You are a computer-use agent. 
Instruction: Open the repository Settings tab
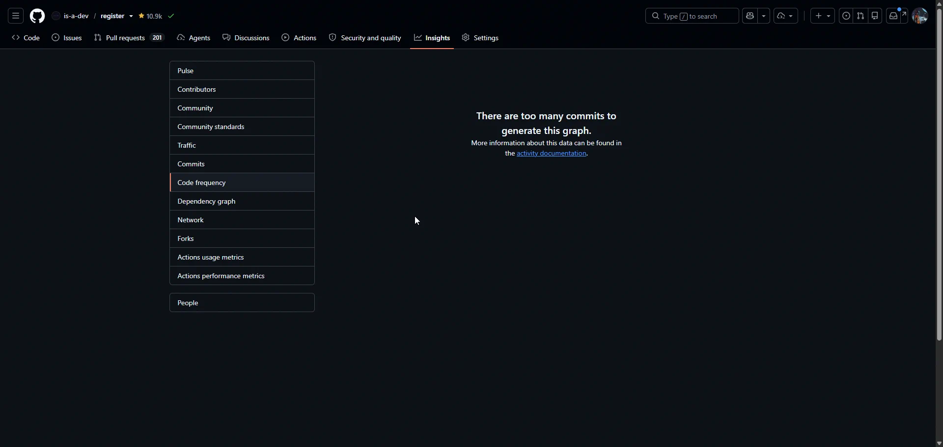480,38
